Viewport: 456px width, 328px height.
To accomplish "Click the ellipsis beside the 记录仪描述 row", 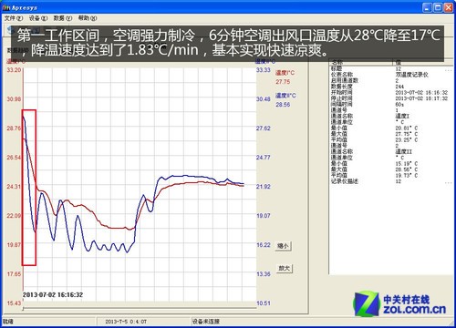I will (449, 182).
